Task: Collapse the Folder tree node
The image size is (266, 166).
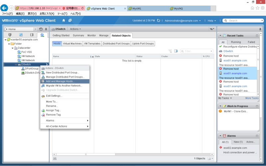Action: (x=9, y=44)
